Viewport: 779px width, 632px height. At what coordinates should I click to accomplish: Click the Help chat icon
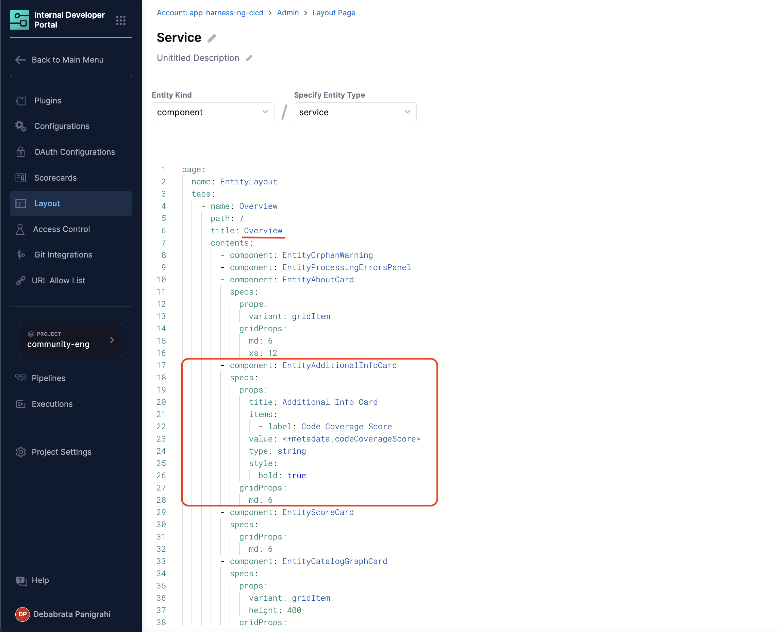[21, 580]
